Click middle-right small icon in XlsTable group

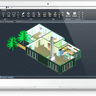(83, 15)
